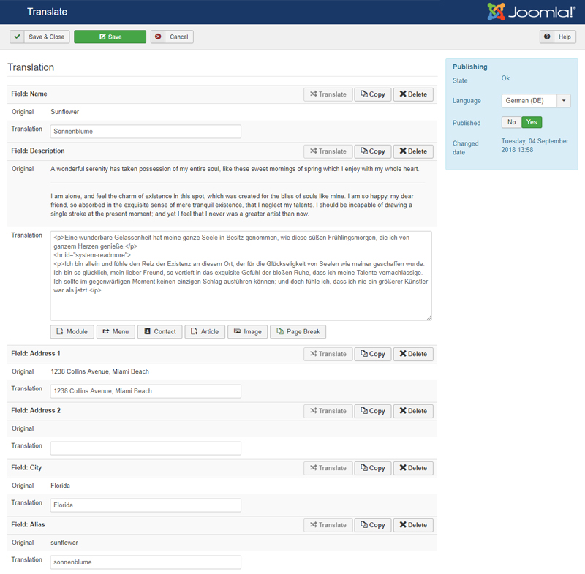The height and width of the screenshot is (574, 585).
Task: Click the Delete button for Address 1
Action: pyautogui.click(x=412, y=353)
